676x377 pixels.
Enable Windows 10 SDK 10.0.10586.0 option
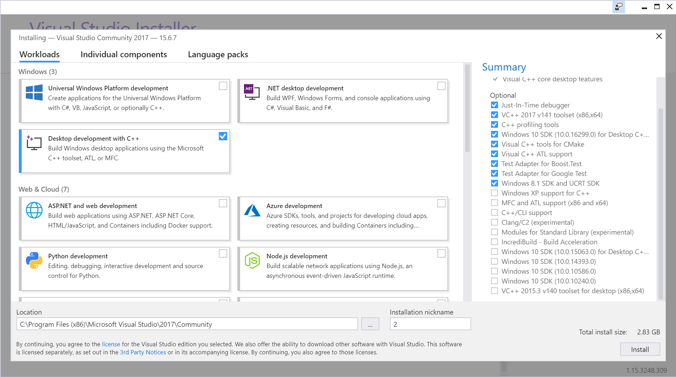click(494, 271)
